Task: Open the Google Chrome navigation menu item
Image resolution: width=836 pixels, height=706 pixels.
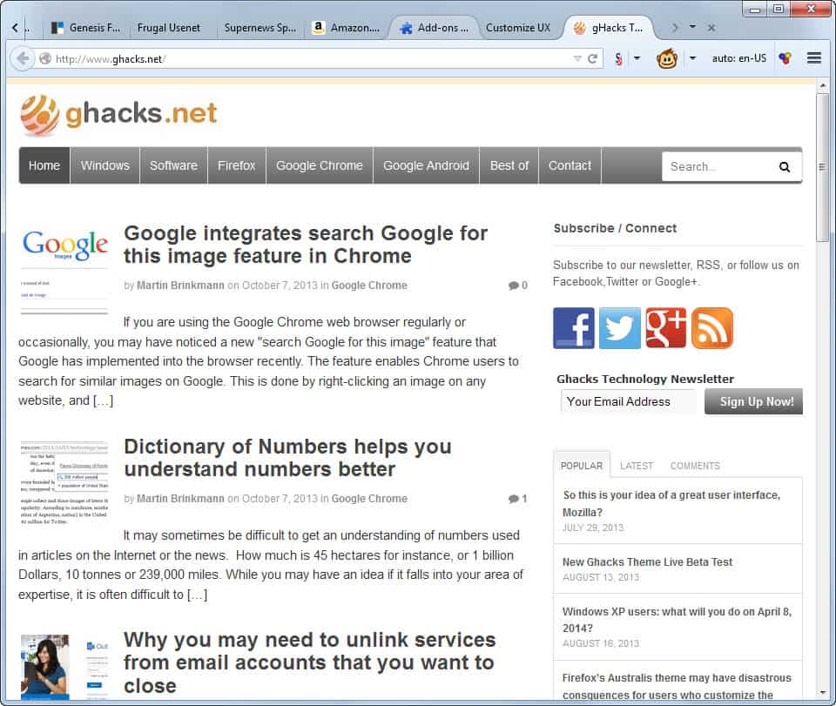Action: click(319, 165)
